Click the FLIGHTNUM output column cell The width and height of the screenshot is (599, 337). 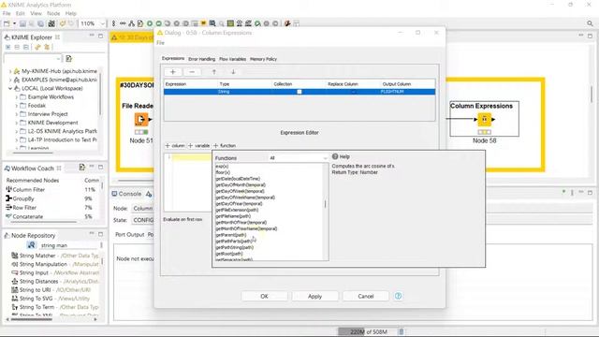pyautogui.click(x=408, y=92)
